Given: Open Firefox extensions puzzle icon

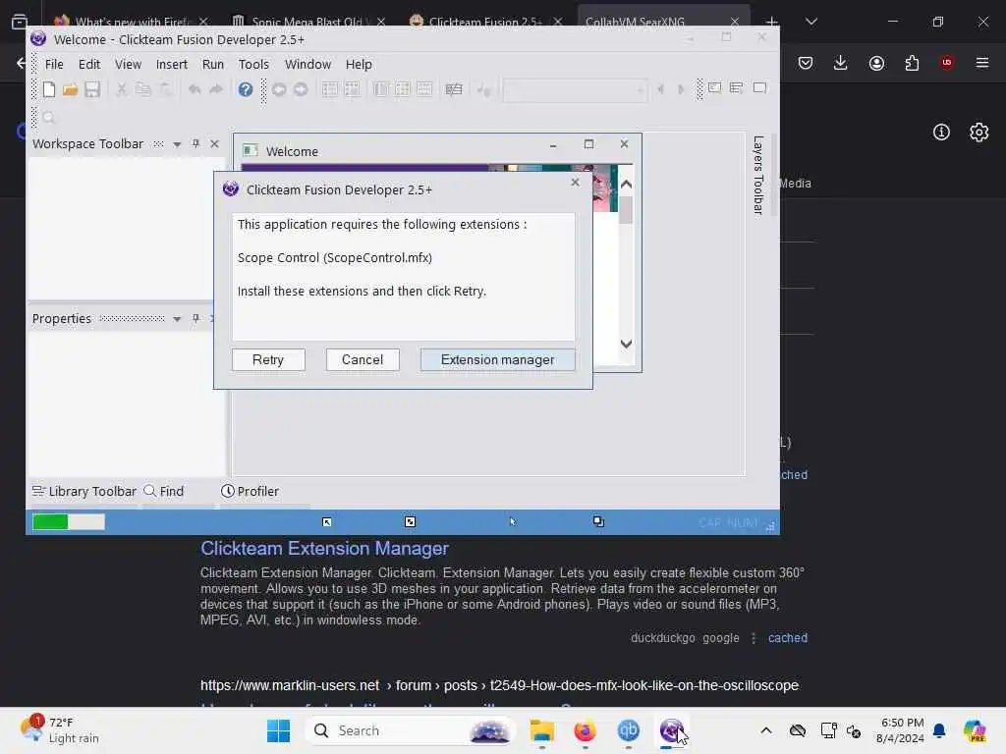Looking at the screenshot, I should pyautogui.click(x=912, y=63).
